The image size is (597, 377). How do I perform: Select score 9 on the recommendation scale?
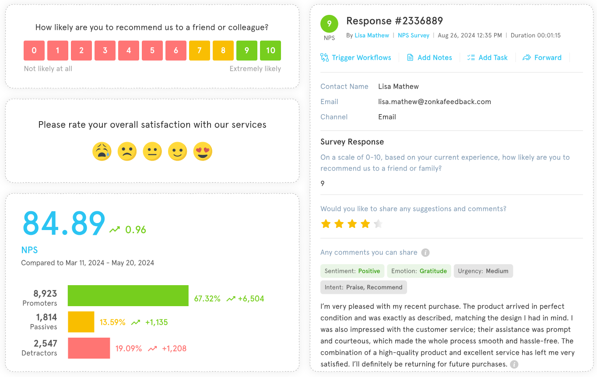click(247, 50)
